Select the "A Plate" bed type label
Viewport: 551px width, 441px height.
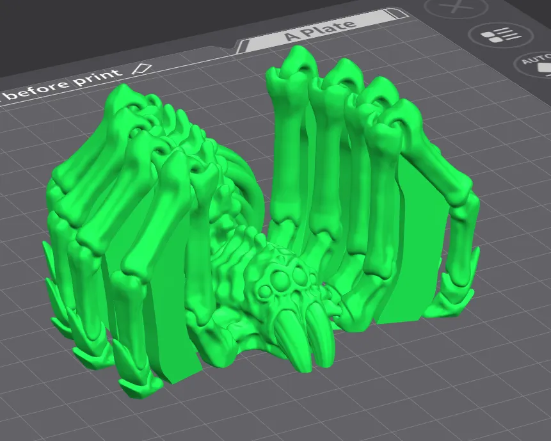(x=321, y=29)
